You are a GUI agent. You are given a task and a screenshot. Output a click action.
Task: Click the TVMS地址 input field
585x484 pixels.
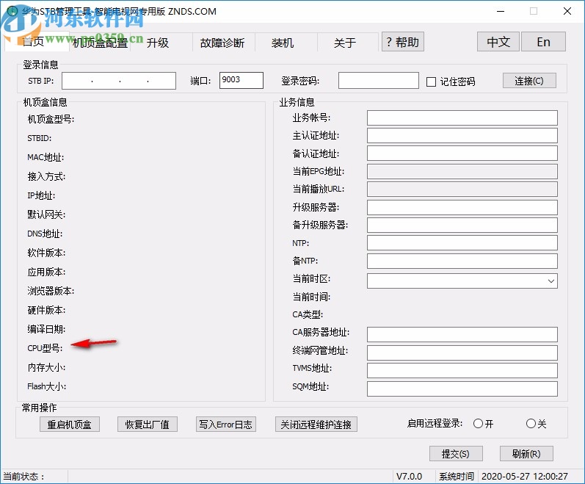pyautogui.click(x=462, y=370)
